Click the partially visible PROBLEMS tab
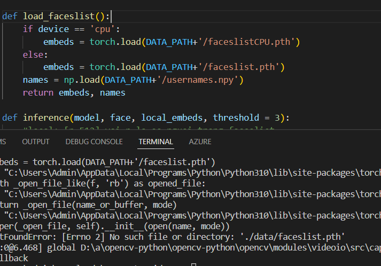Viewport: 381px width, 266px height. click(x=3, y=142)
